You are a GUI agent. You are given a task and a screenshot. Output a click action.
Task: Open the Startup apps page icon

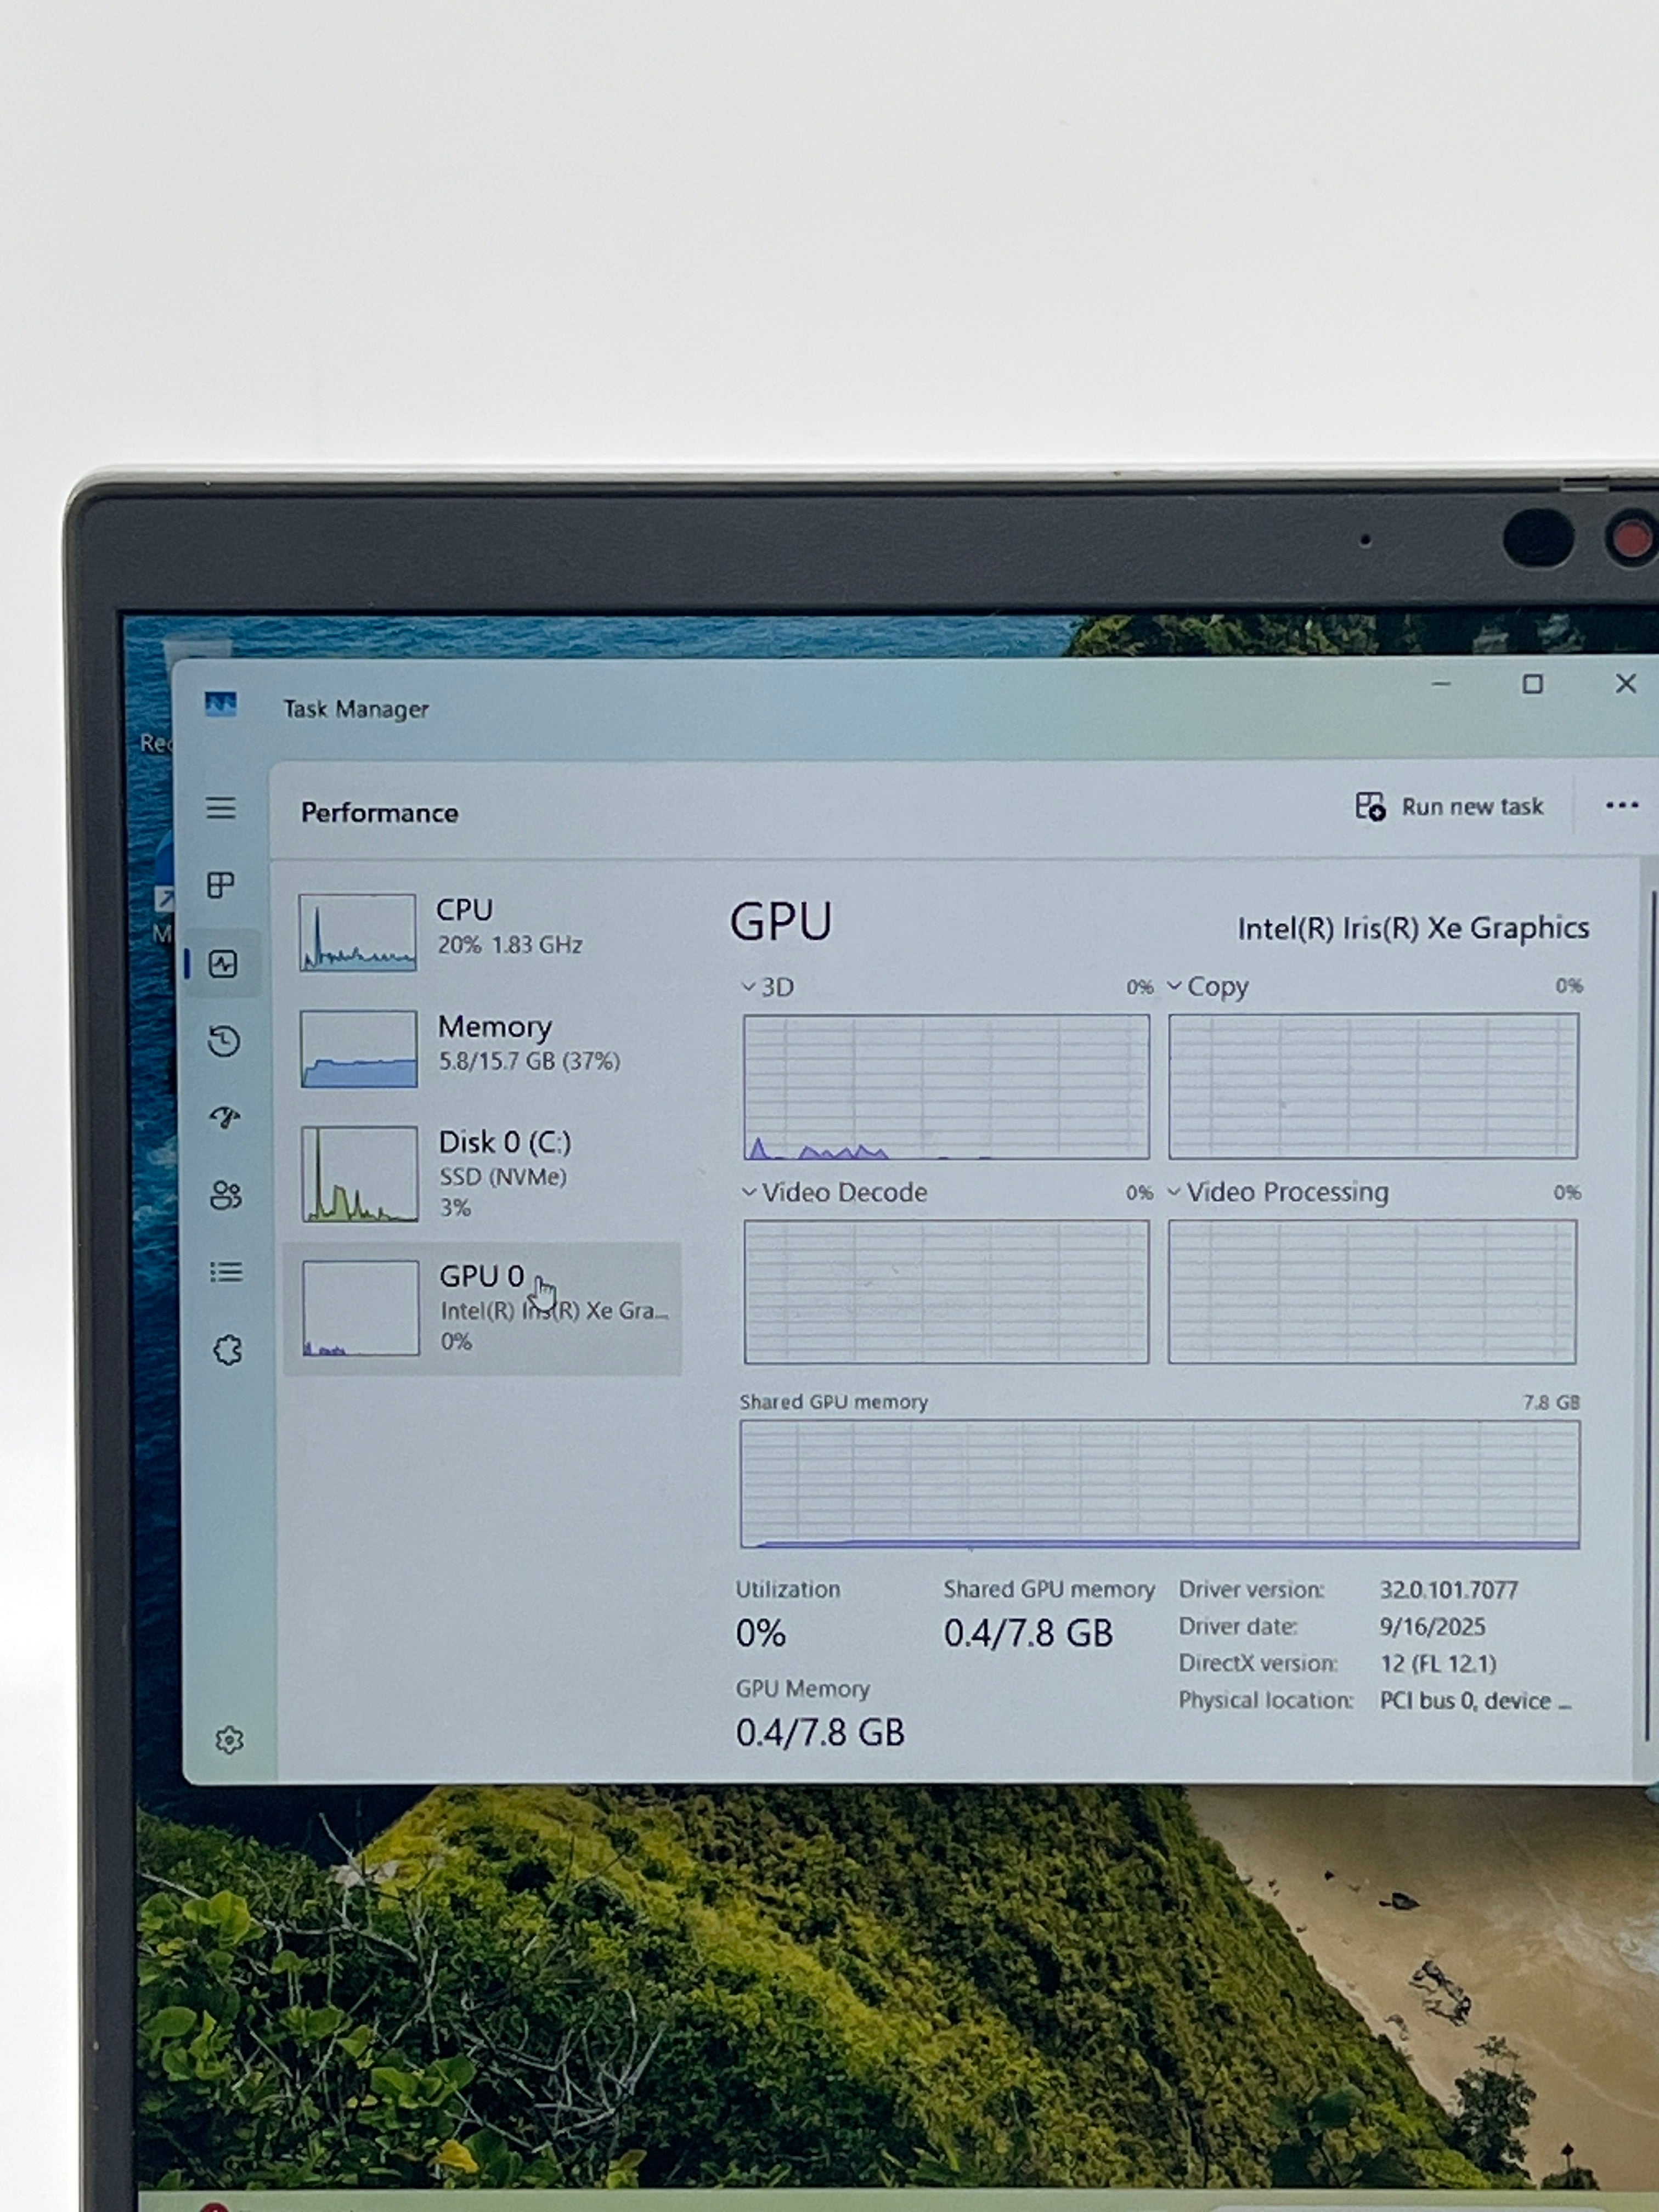pyautogui.click(x=226, y=1117)
